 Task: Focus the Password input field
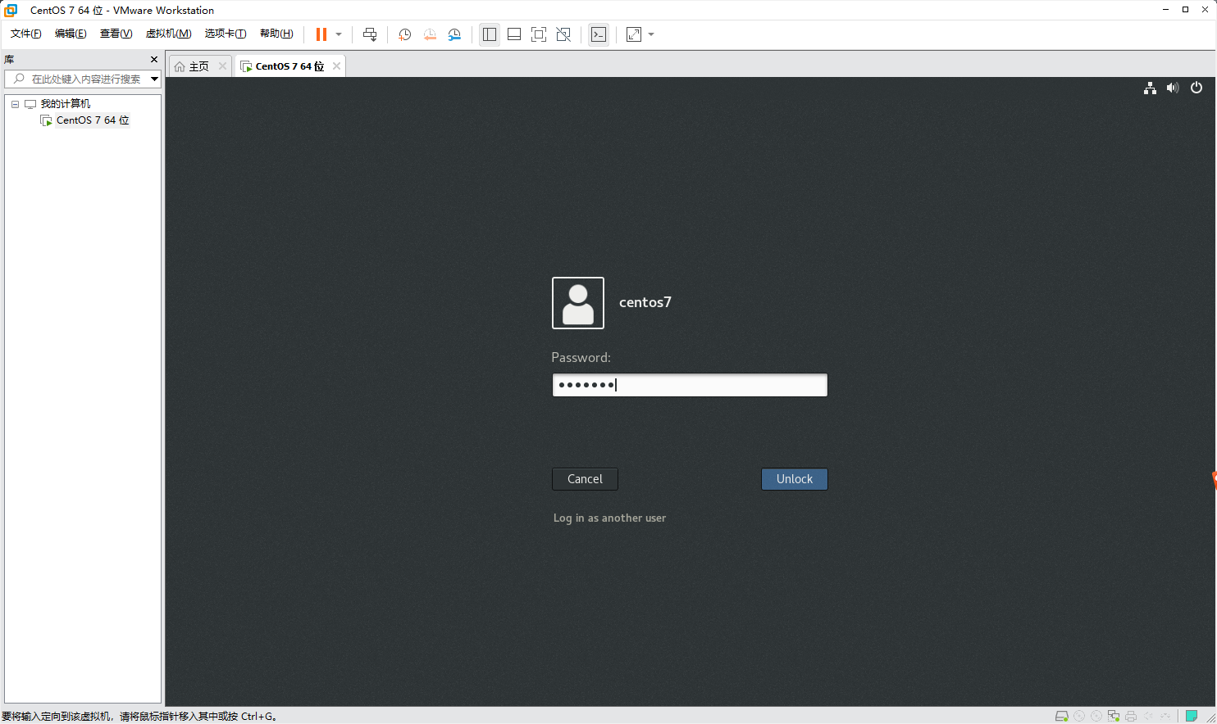pyautogui.click(x=690, y=385)
